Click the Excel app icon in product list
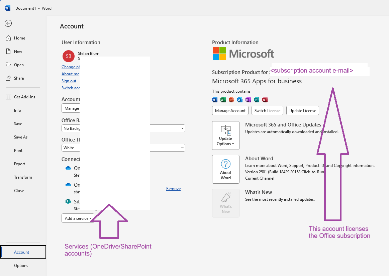This screenshot has width=389, height=276. [x=223, y=100]
